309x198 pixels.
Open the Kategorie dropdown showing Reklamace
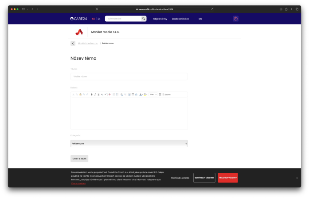129,144
